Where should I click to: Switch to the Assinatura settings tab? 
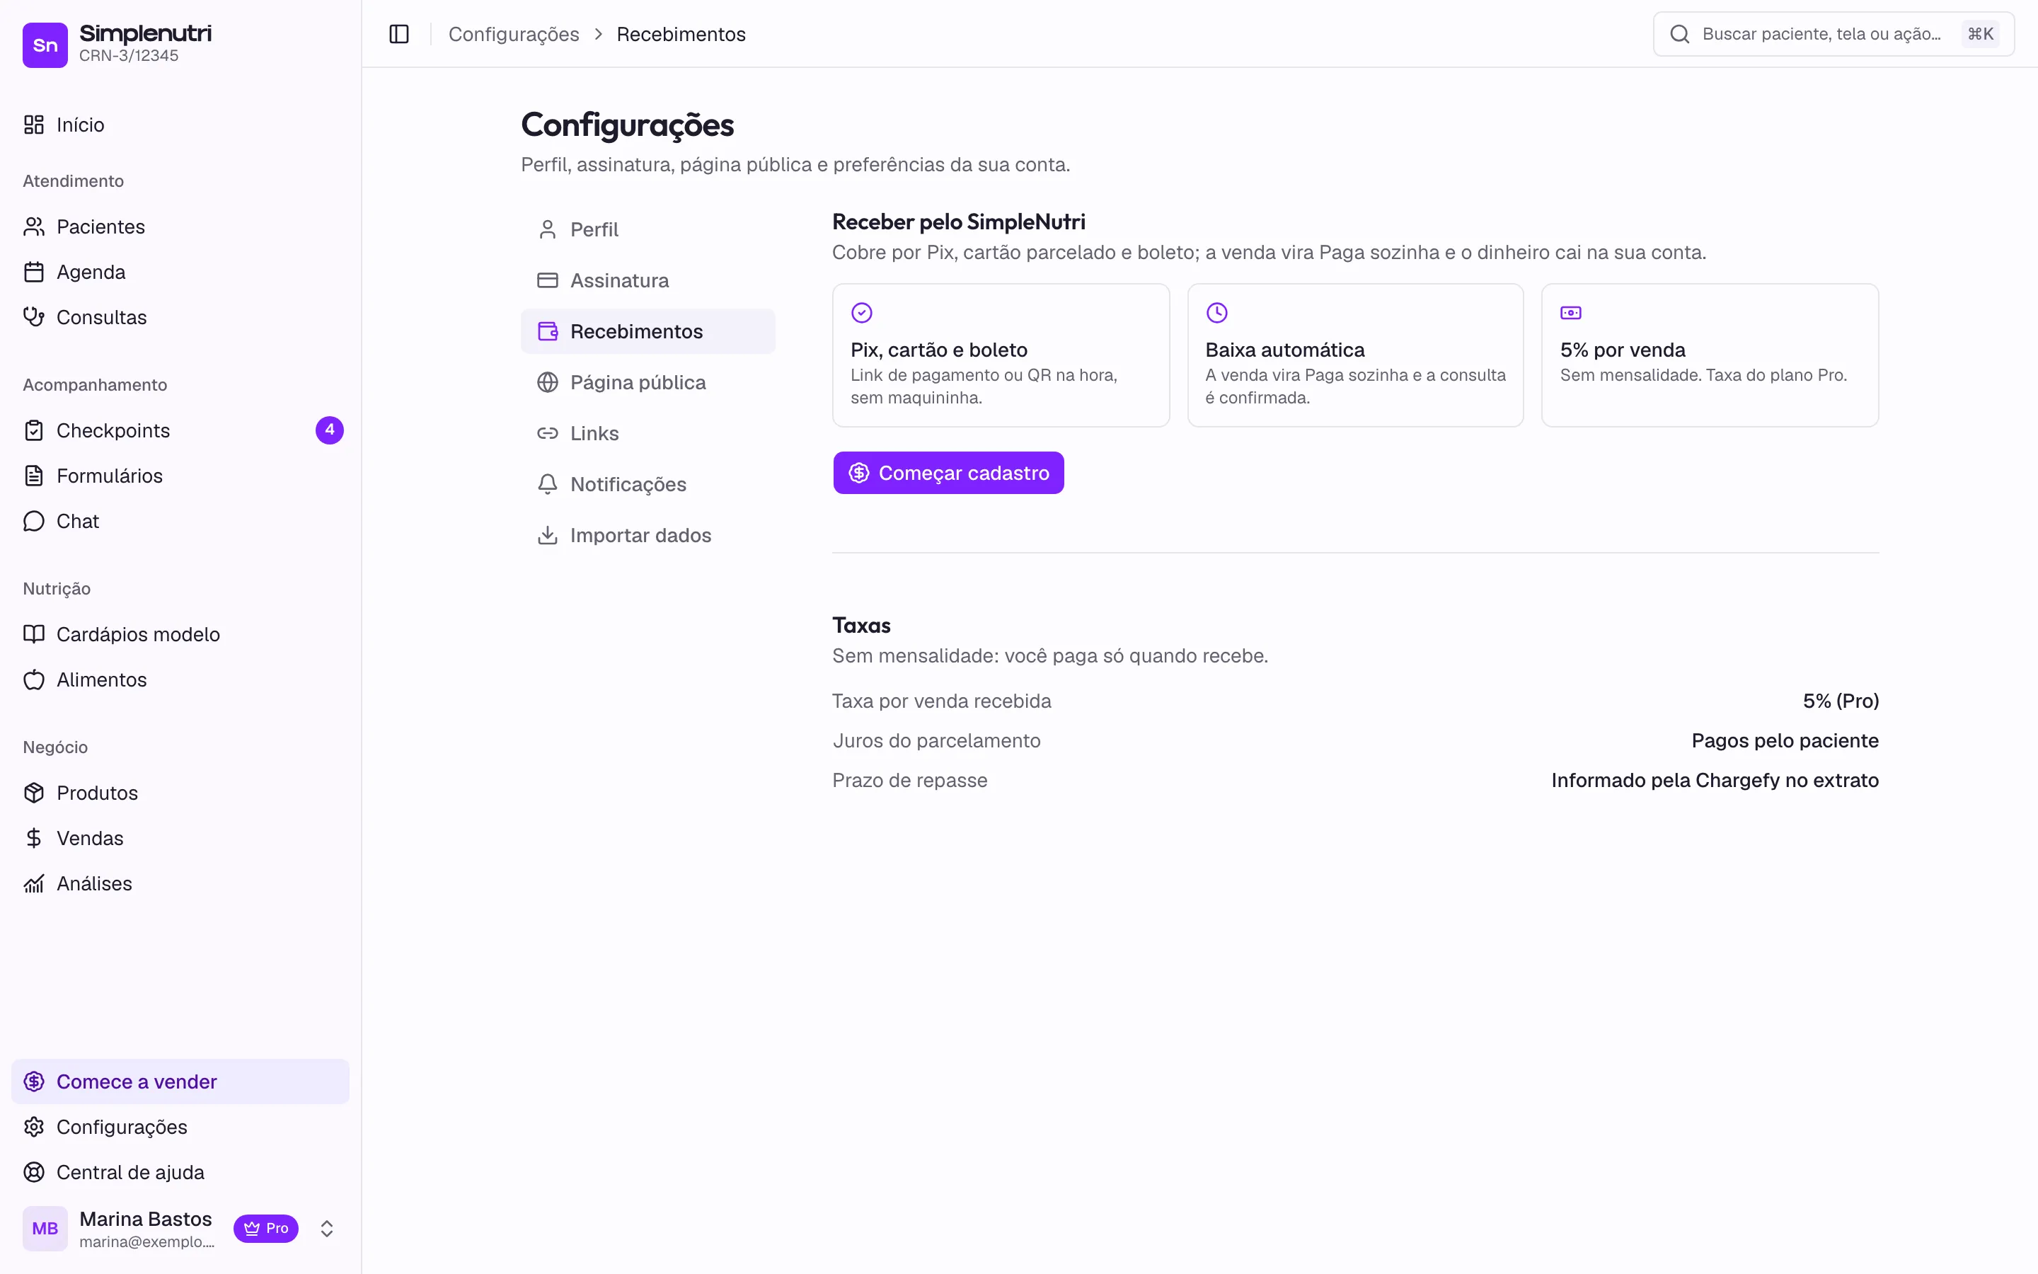tap(647, 280)
